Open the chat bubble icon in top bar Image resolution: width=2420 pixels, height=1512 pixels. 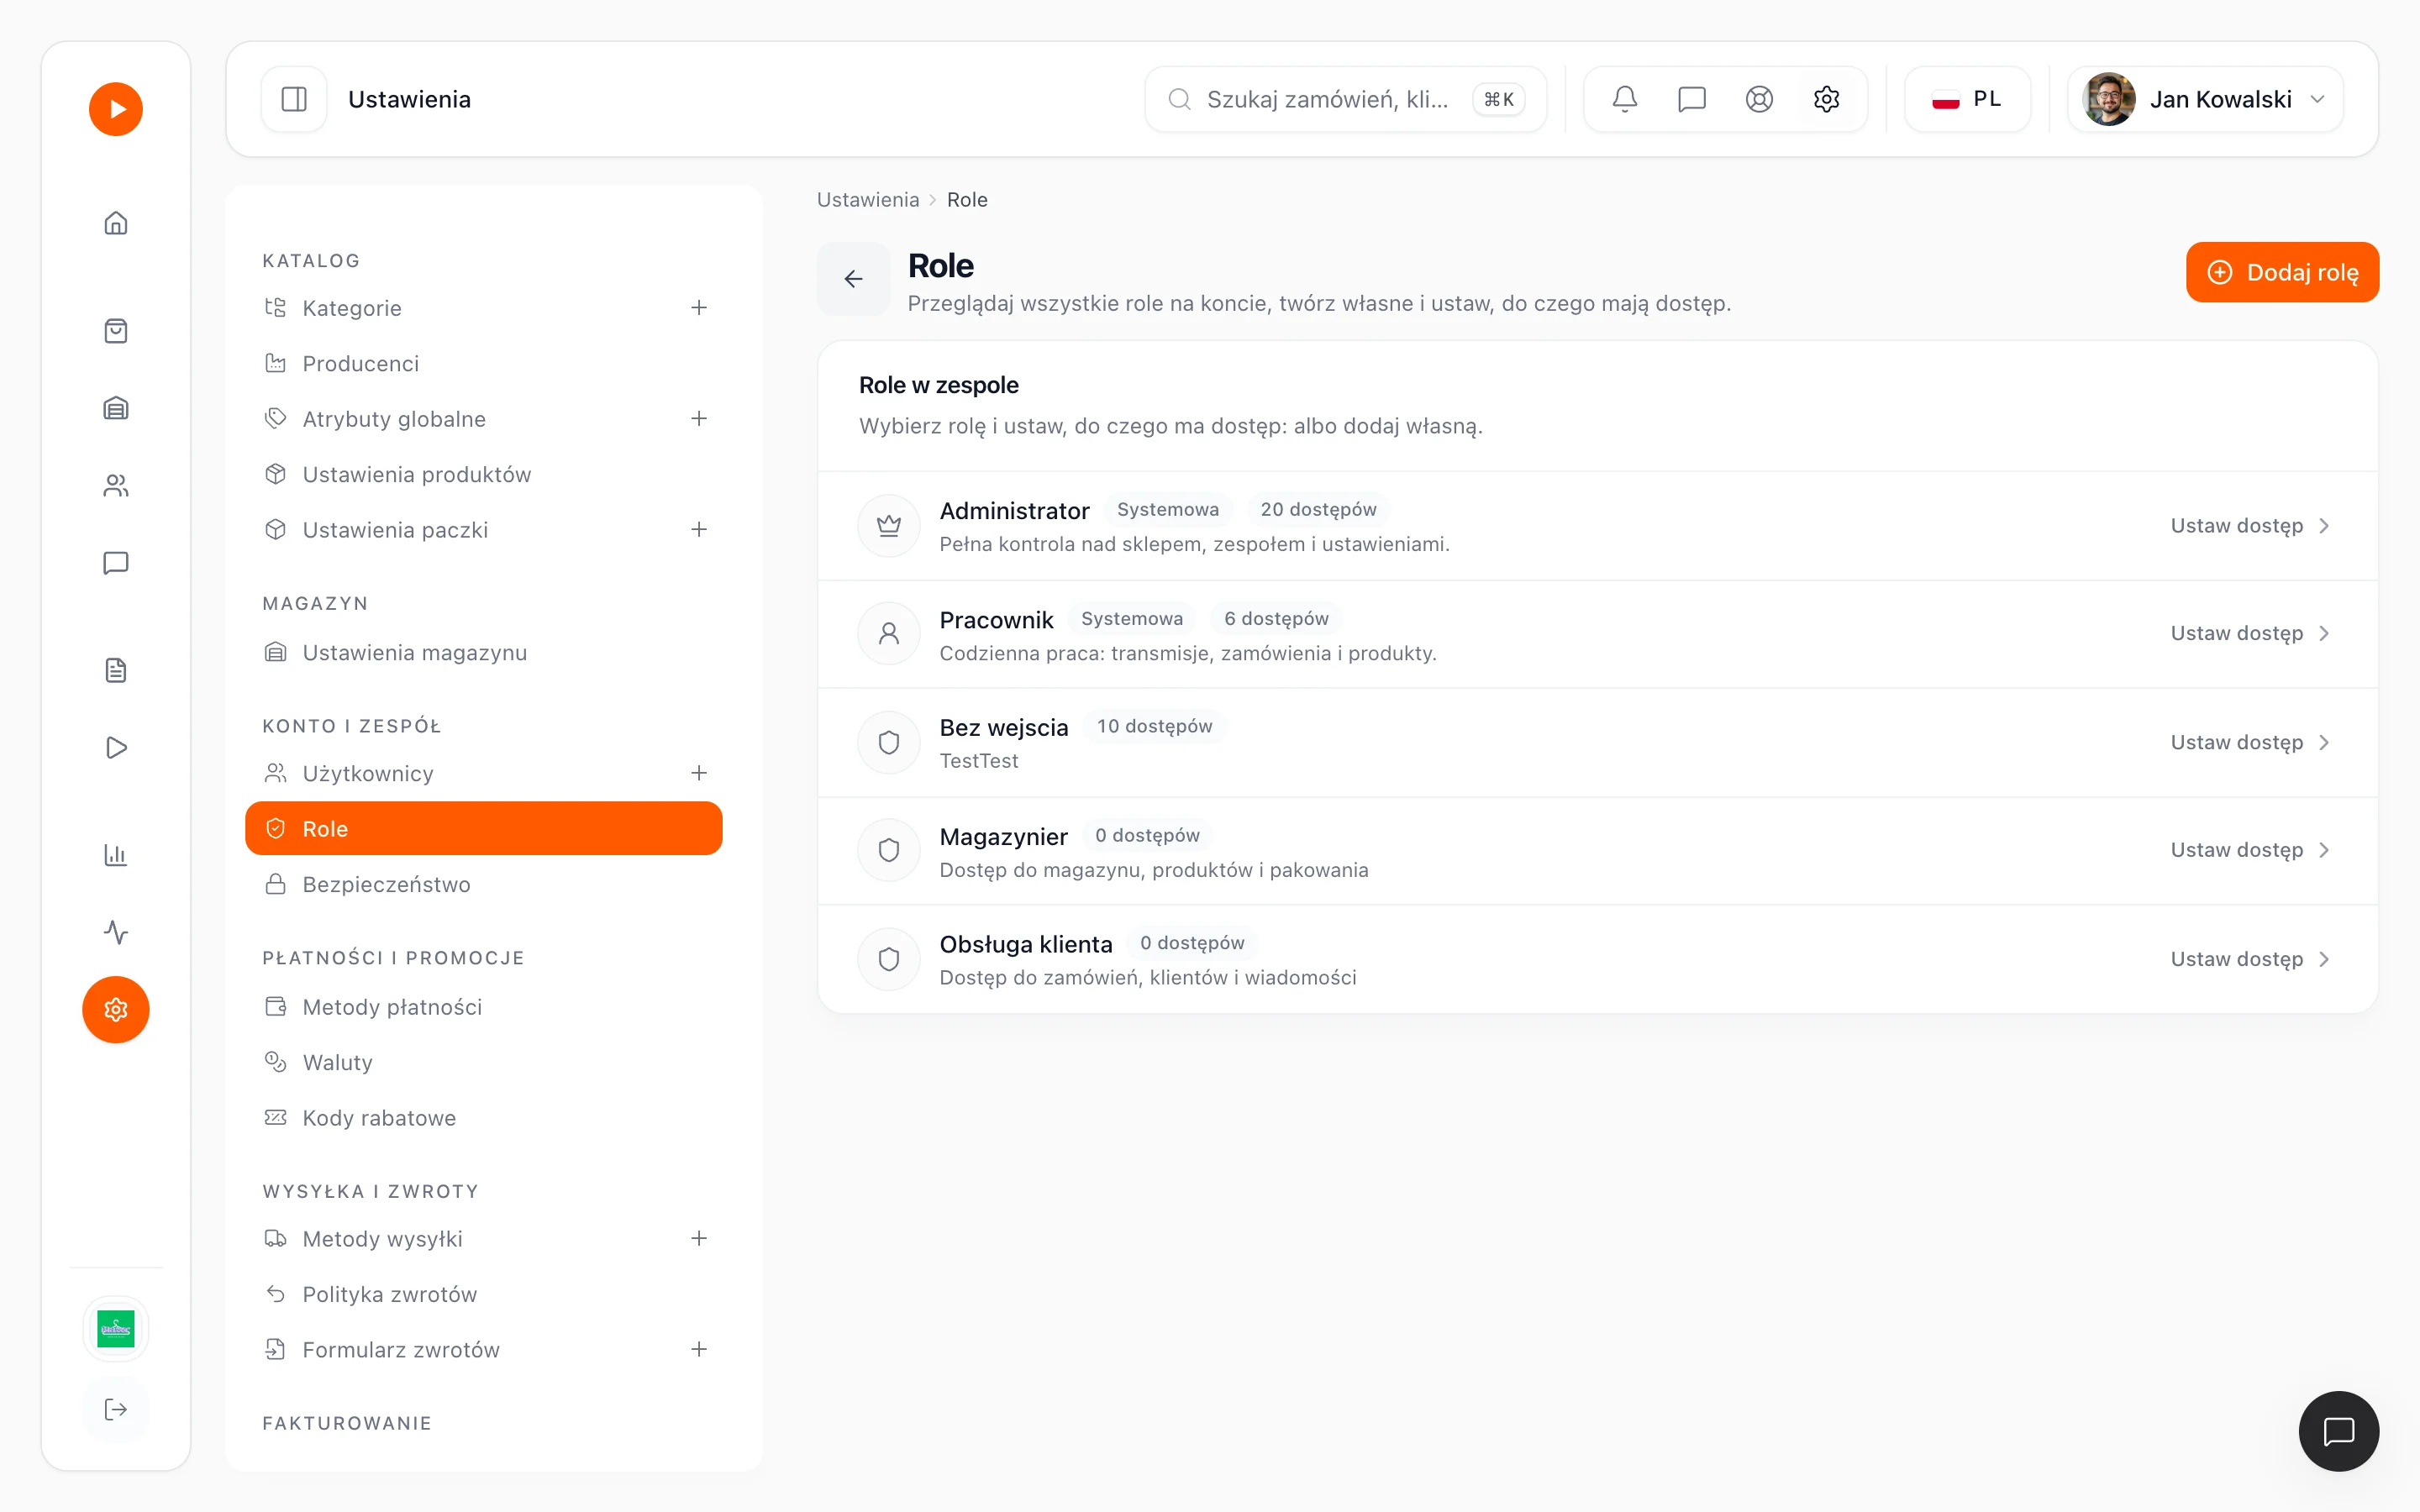pos(1692,99)
